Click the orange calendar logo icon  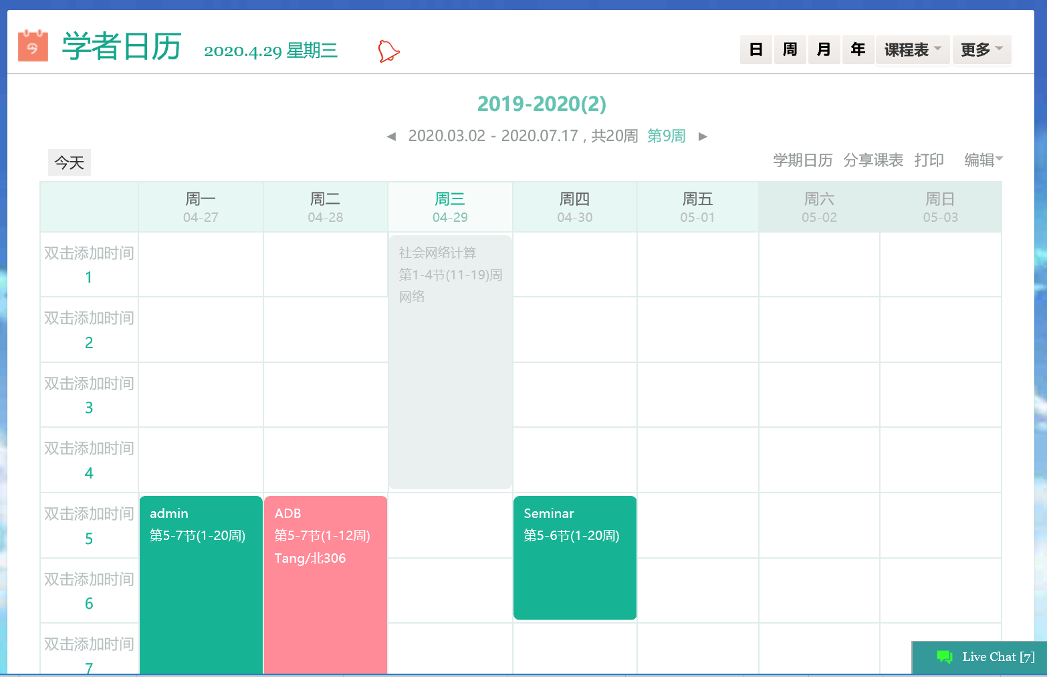(33, 45)
